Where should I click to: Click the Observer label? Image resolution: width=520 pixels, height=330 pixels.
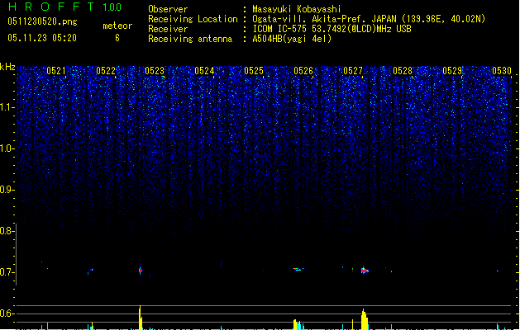tap(168, 9)
